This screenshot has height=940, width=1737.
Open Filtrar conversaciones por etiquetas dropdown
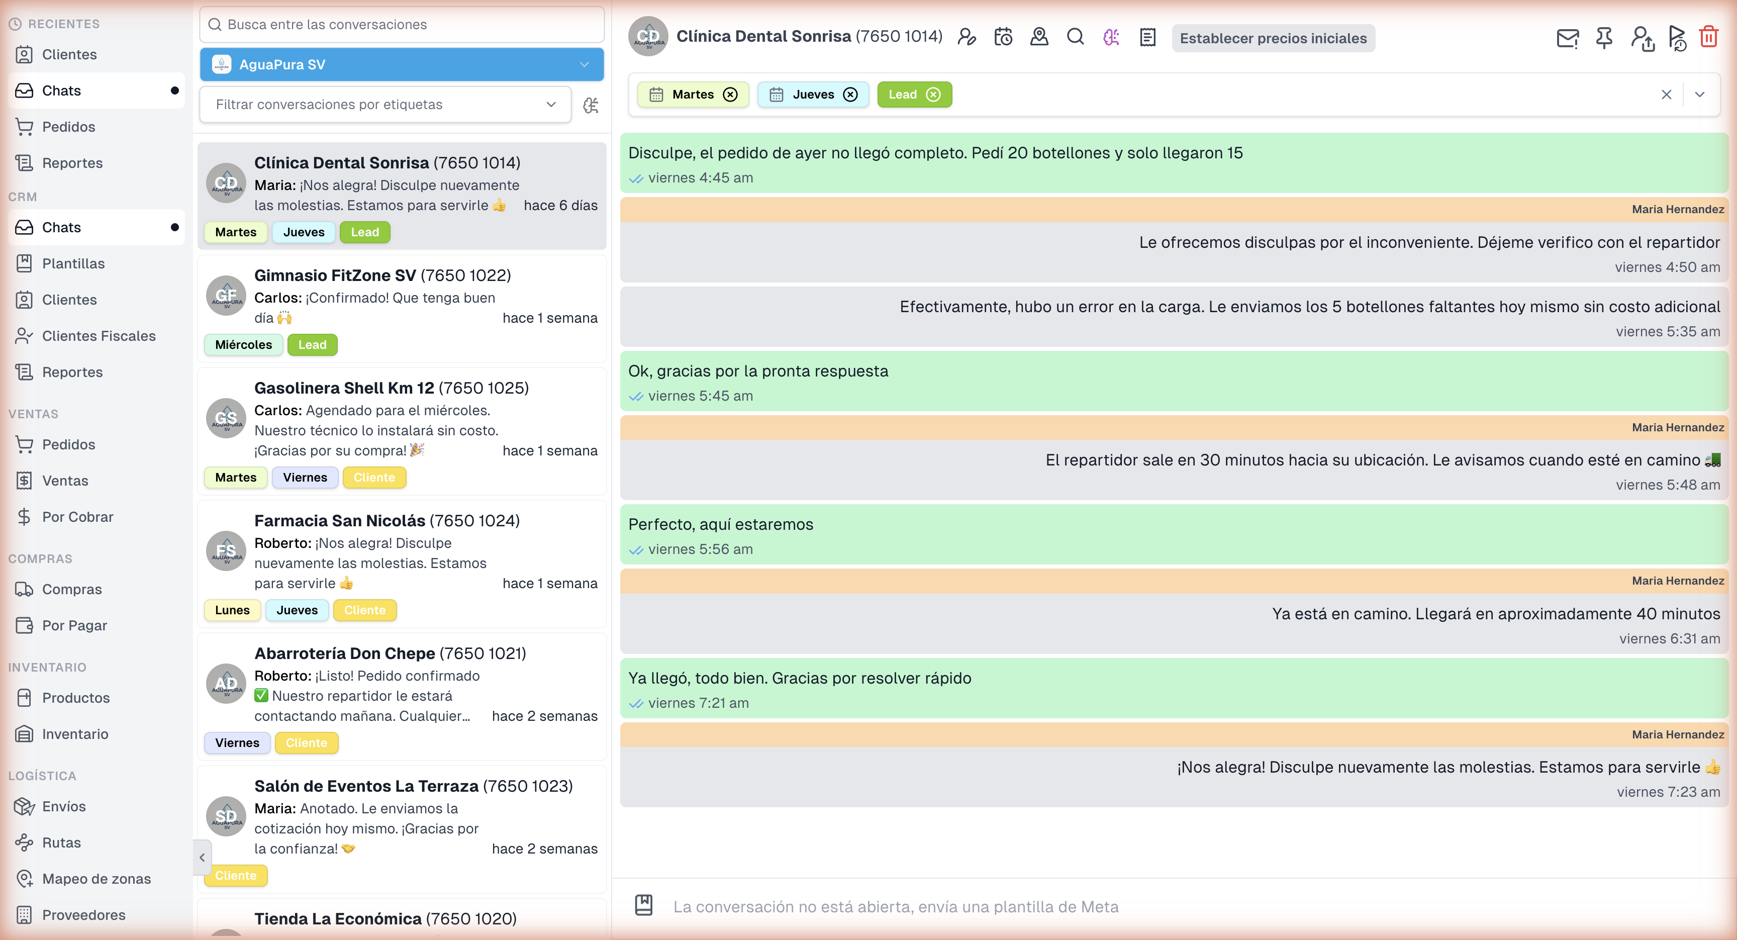coord(385,105)
